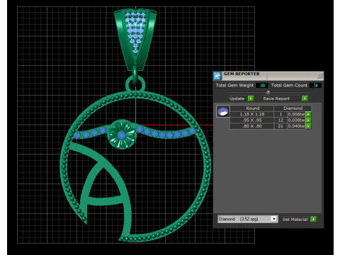Click the 'Total Gem Weight' label
The image size is (340, 255).
coord(234,86)
